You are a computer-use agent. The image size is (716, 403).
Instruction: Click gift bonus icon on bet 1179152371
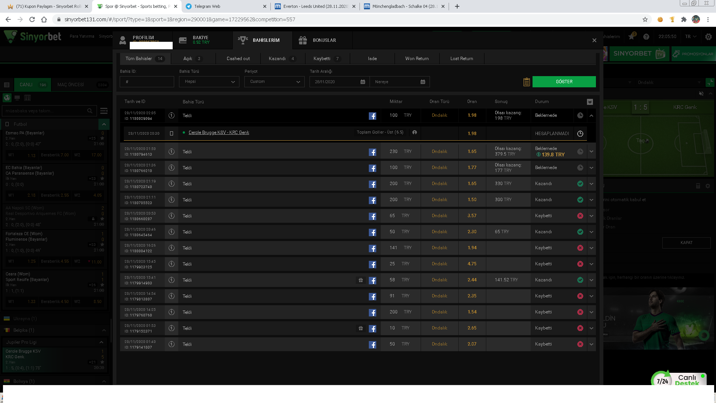click(361, 328)
